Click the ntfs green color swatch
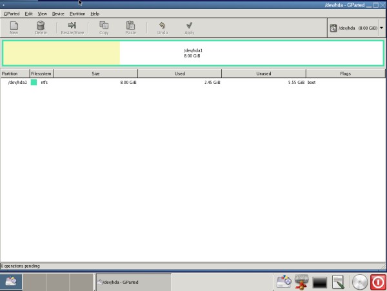Screen dimensions: 387x291 pos(34,82)
